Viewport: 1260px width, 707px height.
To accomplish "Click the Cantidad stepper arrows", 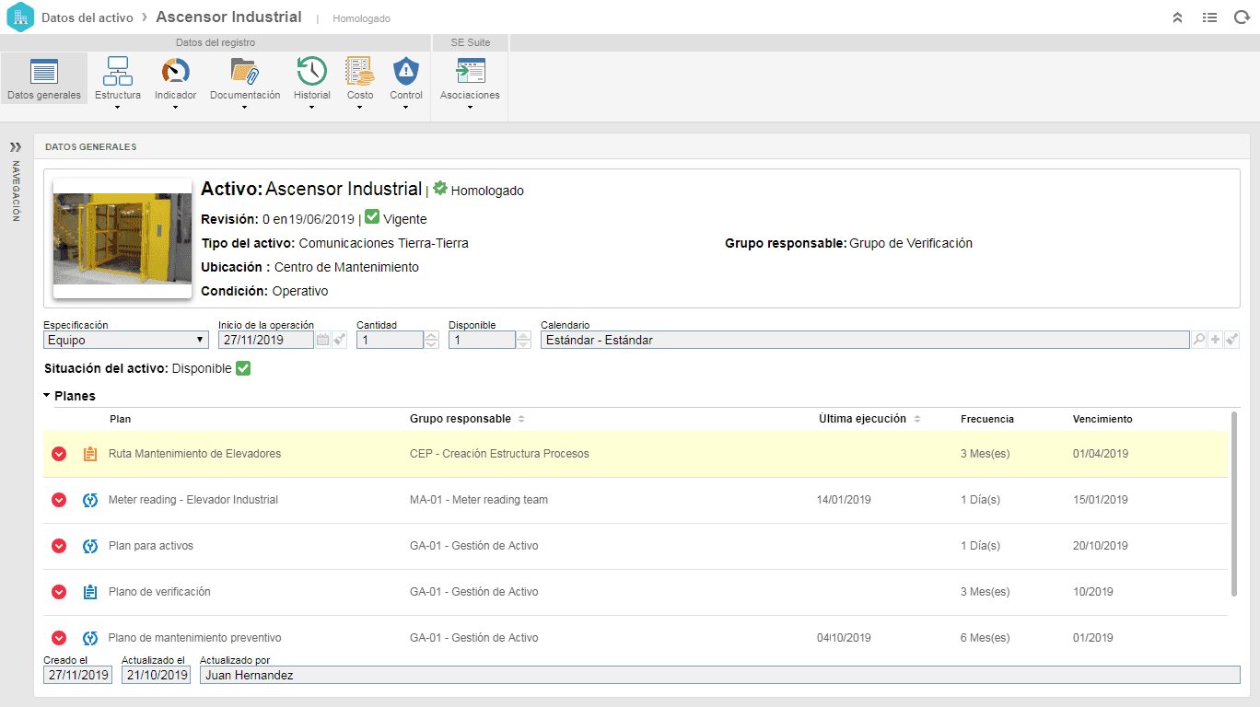I will click(x=432, y=340).
